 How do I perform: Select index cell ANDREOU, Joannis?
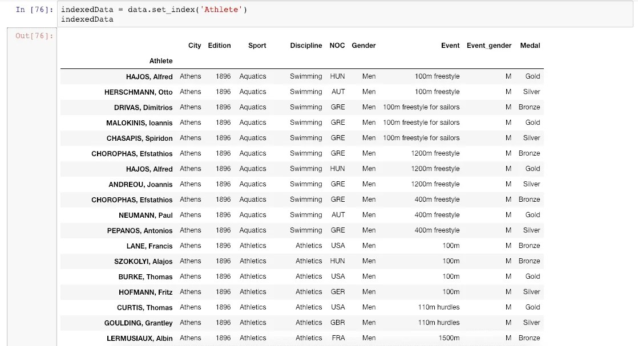(140, 185)
